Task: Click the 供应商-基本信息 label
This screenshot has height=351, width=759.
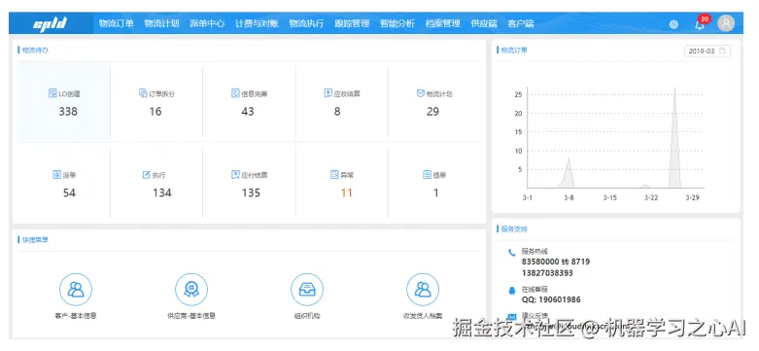Action: (x=191, y=316)
